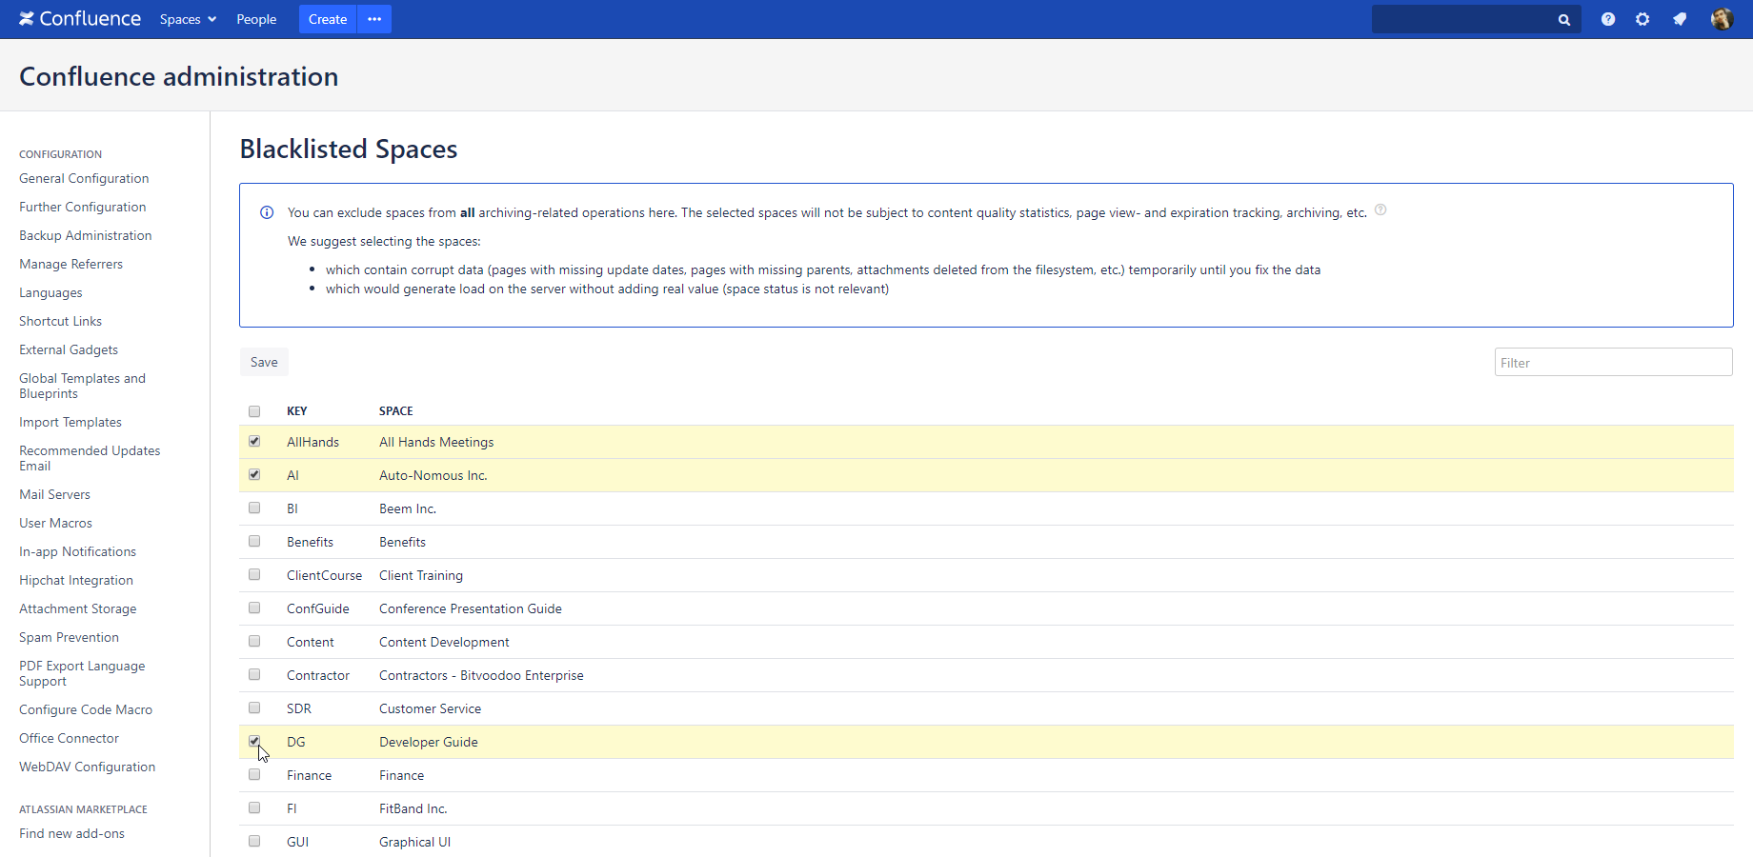This screenshot has height=857, width=1753.
Task: Check the ClientCourse checkbox
Action: click(x=254, y=574)
